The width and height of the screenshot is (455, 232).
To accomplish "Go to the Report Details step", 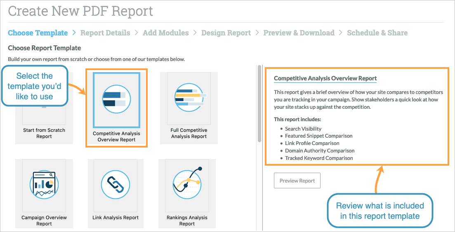I will tap(105, 33).
